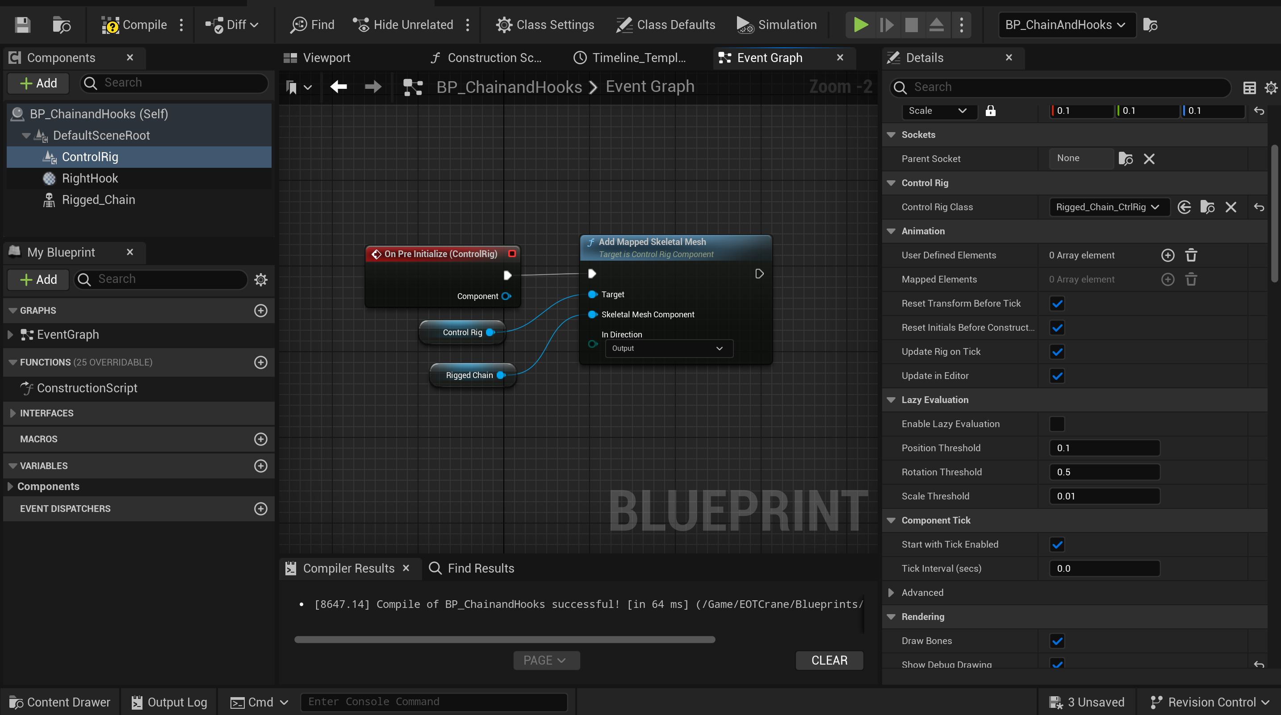
Task: Collapse the Sockets section in Details
Action: click(x=891, y=135)
